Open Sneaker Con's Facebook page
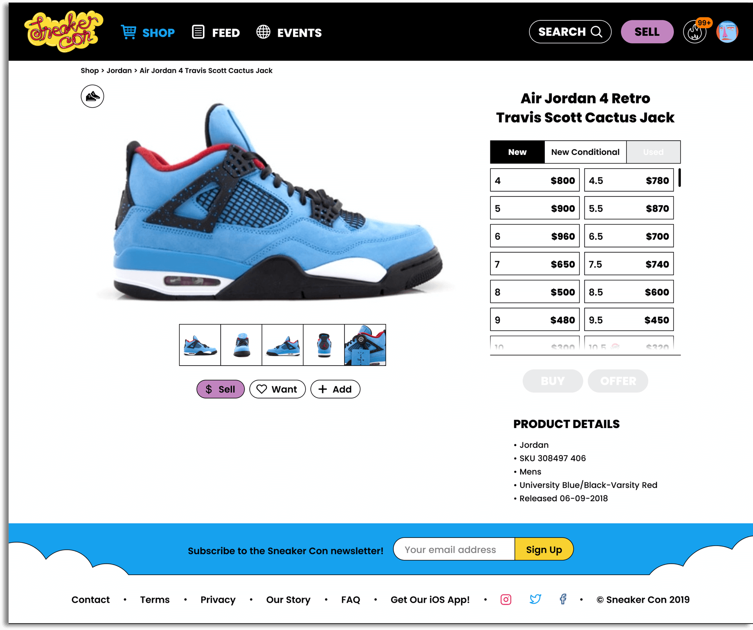Screen dimensions: 753x630 [563, 599]
